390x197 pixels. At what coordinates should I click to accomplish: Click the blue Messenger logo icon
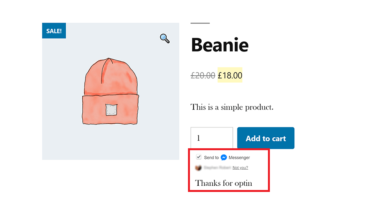click(x=224, y=158)
